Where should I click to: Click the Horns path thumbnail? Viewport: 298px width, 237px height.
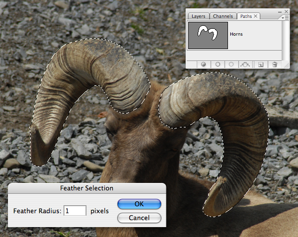208,36
